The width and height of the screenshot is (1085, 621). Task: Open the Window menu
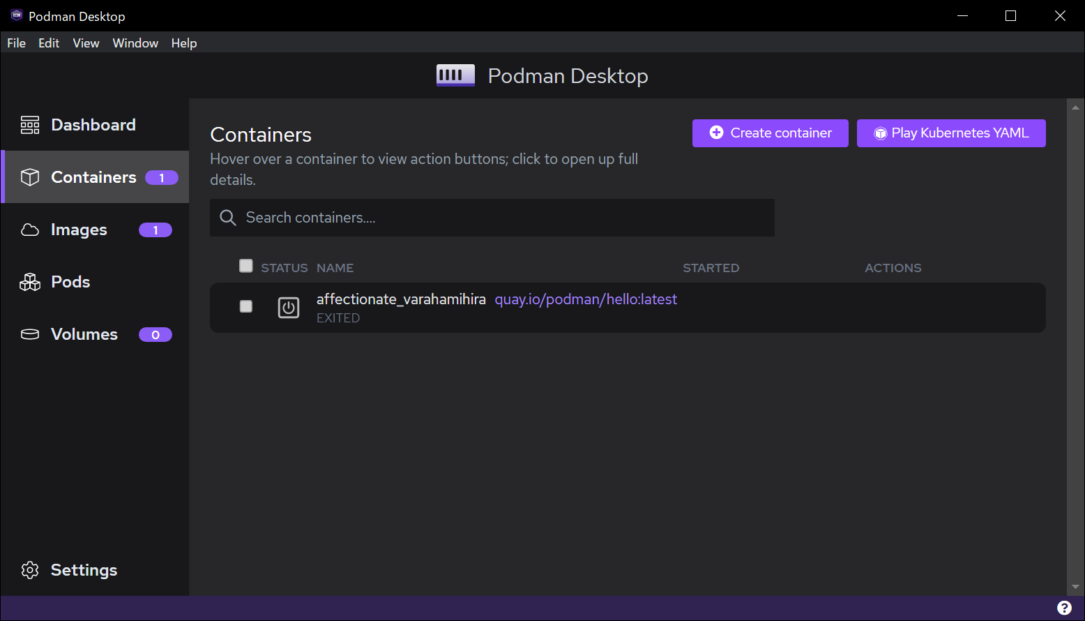click(x=135, y=43)
